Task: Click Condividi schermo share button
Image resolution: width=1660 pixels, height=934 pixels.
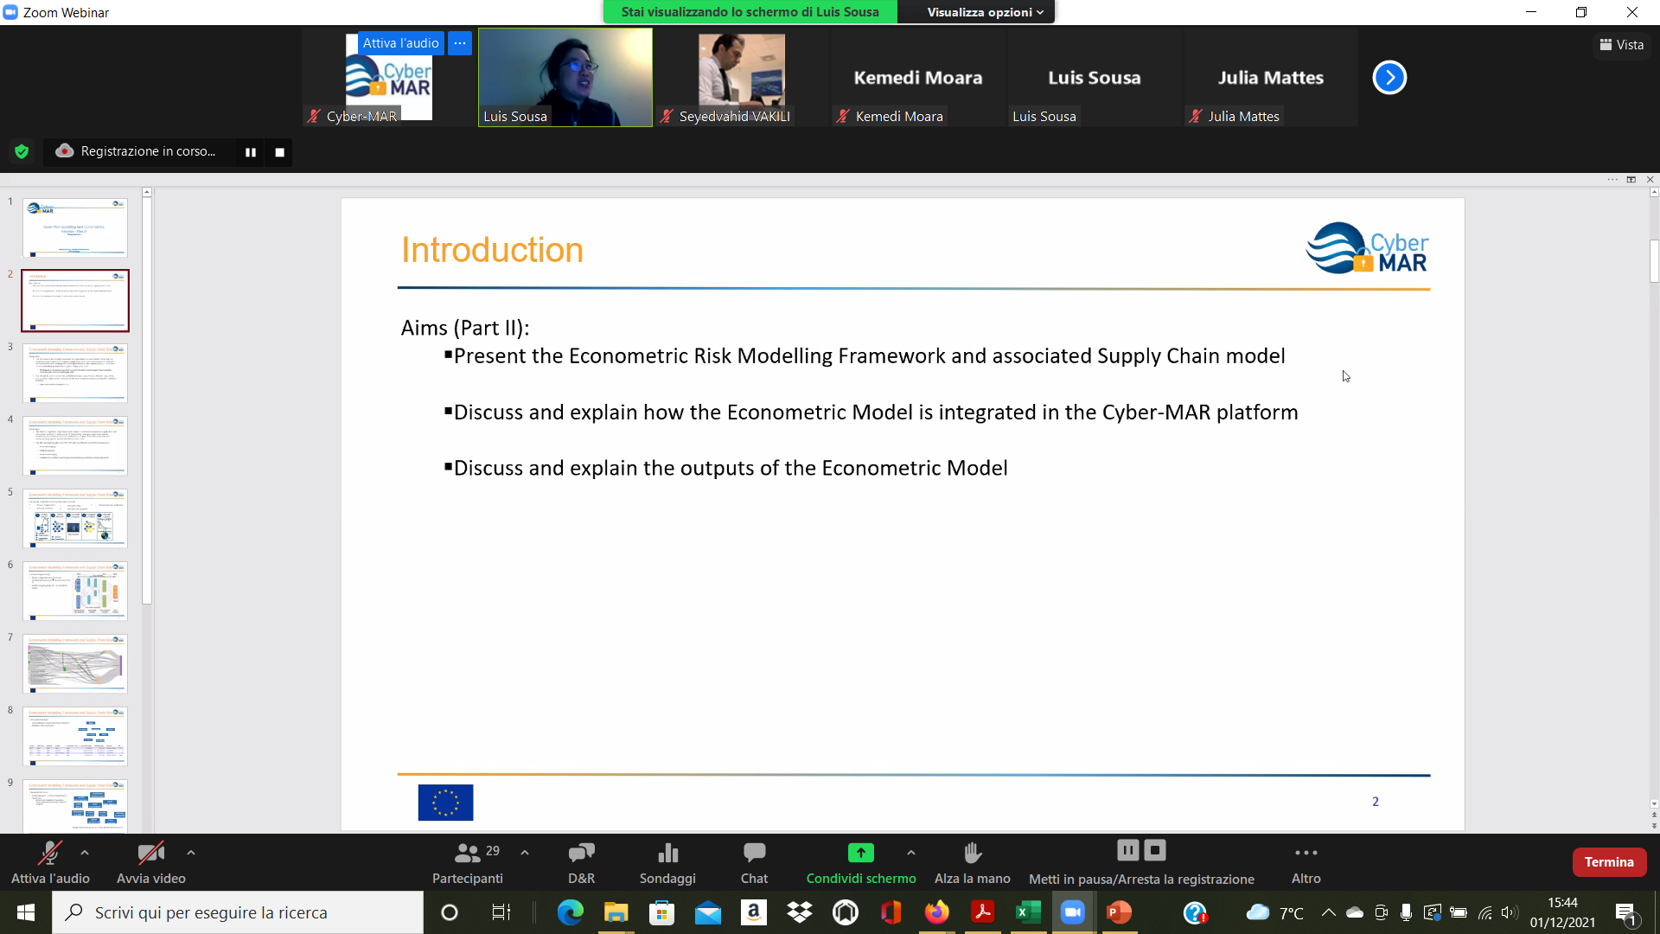Action: 860,862
